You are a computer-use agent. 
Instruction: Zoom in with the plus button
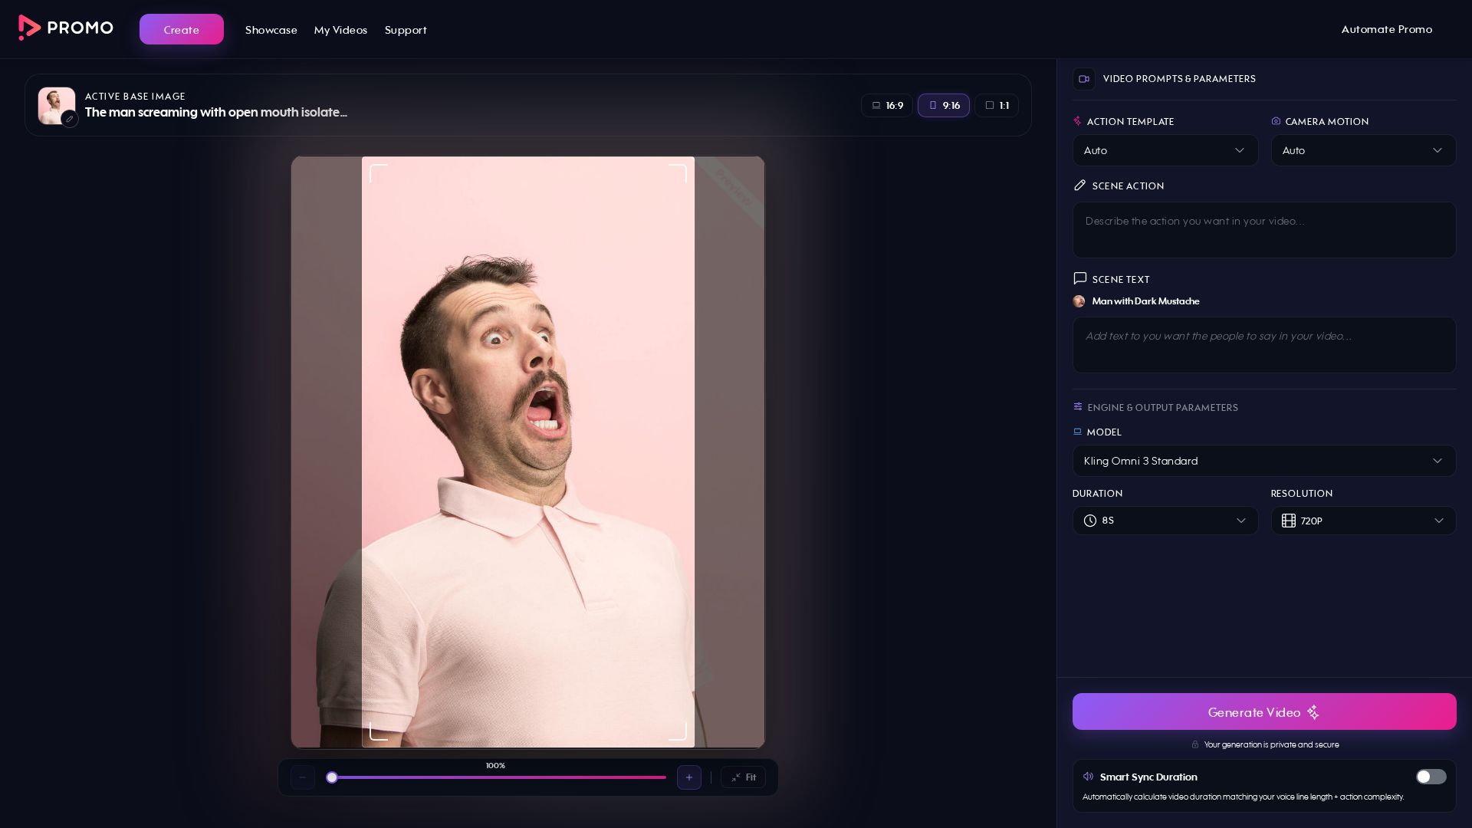(x=689, y=777)
